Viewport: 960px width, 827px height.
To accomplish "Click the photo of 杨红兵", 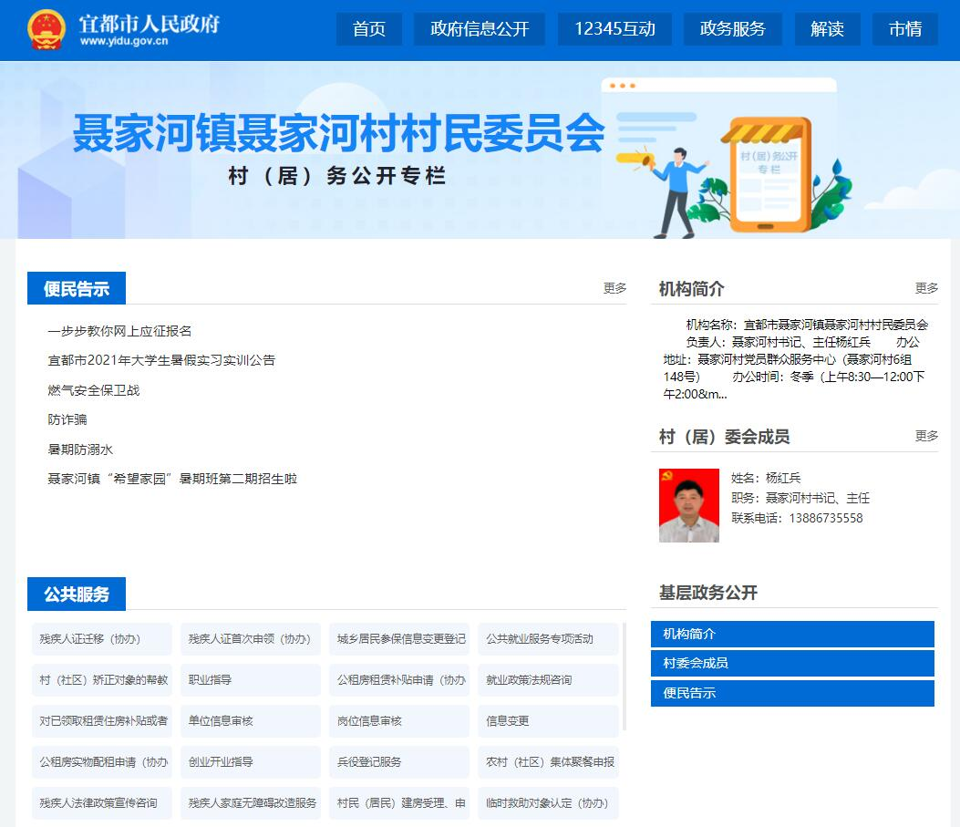I will pyautogui.click(x=688, y=505).
